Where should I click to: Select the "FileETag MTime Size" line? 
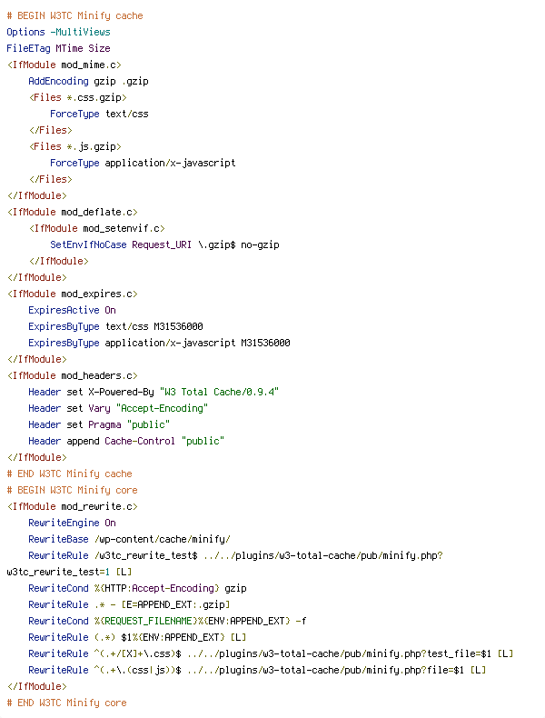58,48
